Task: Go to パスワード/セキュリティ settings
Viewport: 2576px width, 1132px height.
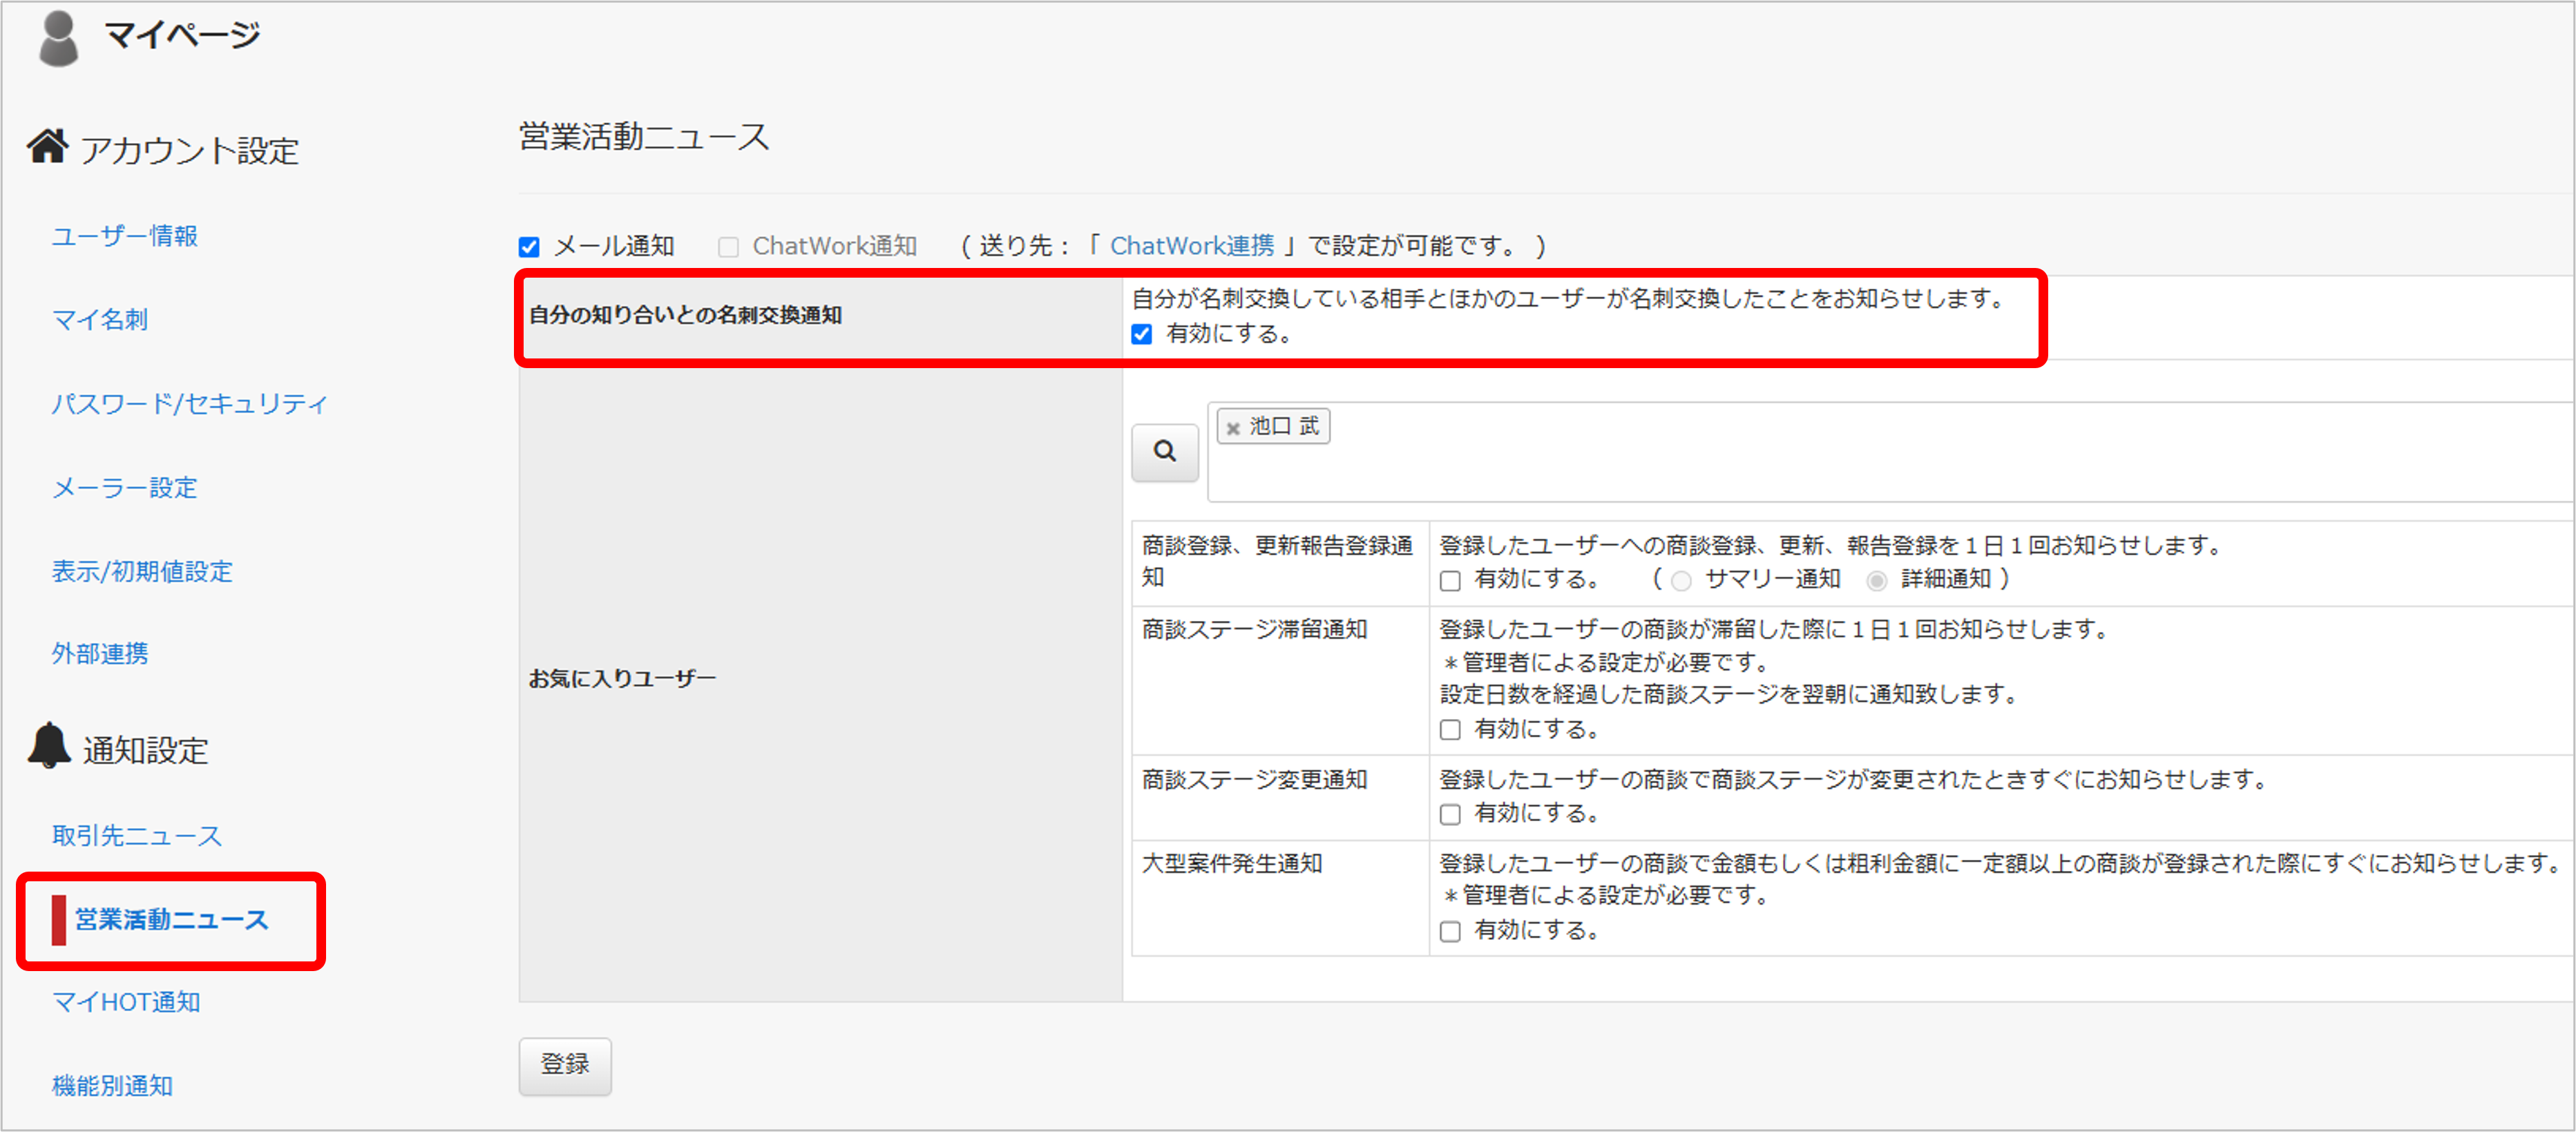Action: click(x=190, y=403)
